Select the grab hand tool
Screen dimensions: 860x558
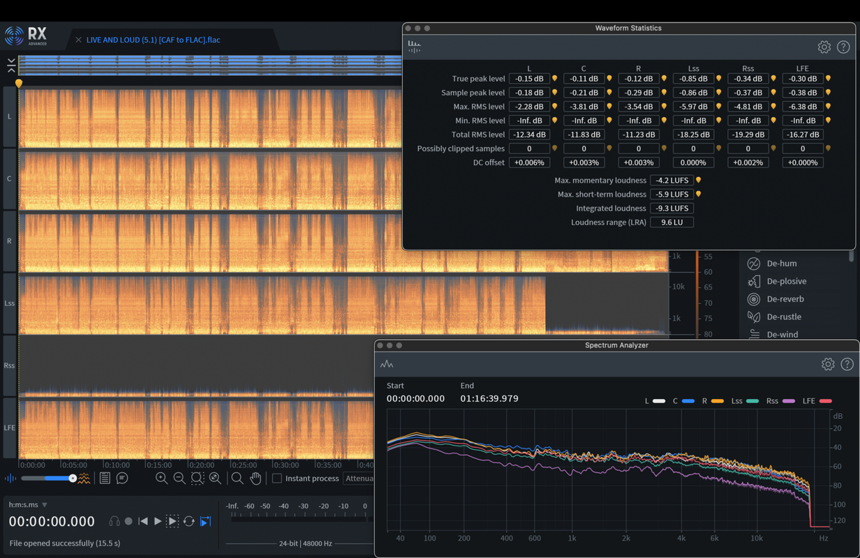coord(255,478)
